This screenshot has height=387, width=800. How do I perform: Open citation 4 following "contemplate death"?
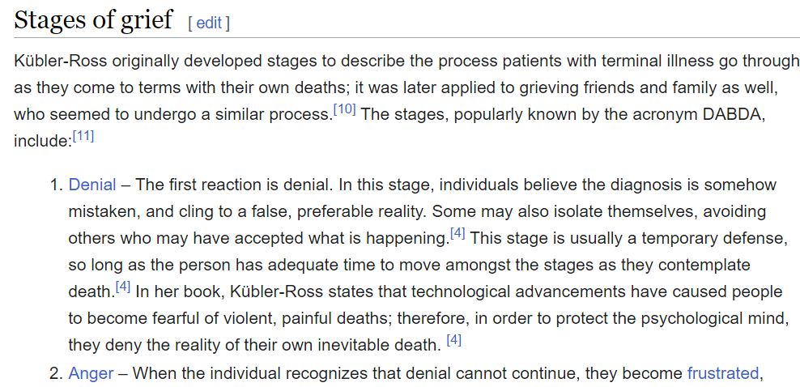click(122, 286)
